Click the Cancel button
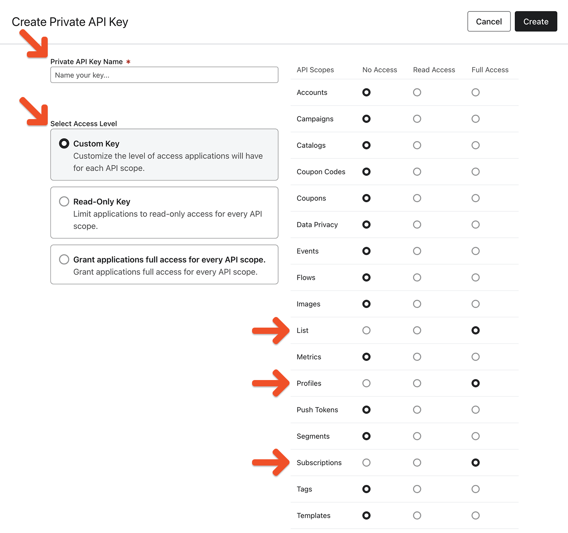 click(x=489, y=21)
